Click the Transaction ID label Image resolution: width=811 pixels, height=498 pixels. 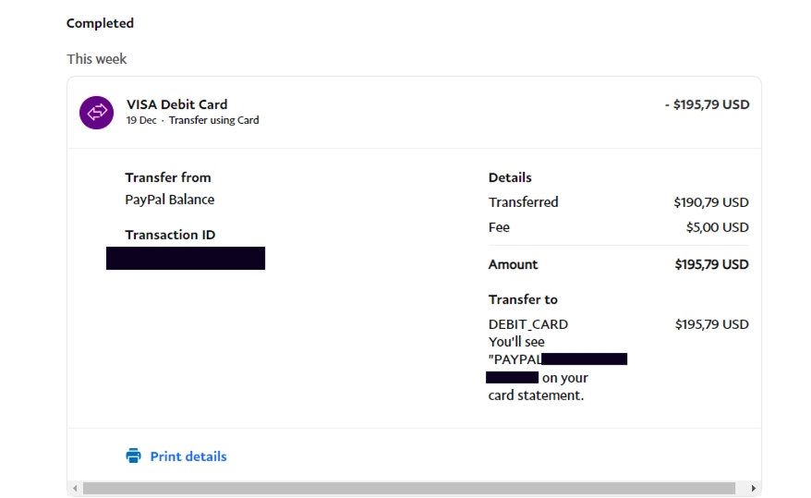coord(170,235)
